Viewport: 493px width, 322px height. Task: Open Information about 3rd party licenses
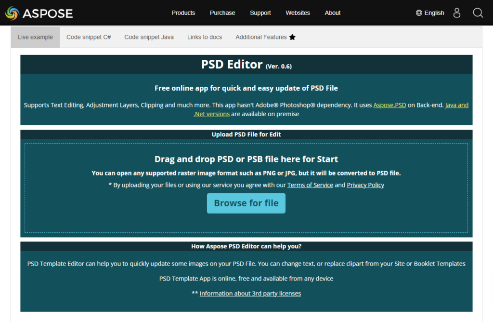[x=250, y=293]
